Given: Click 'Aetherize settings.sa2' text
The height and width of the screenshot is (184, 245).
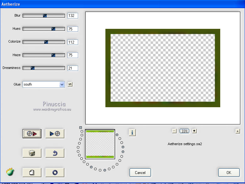Looking at the screenshot, I should (185, 144).
